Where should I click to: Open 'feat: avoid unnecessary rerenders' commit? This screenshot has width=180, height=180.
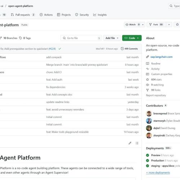pos(65,109)
